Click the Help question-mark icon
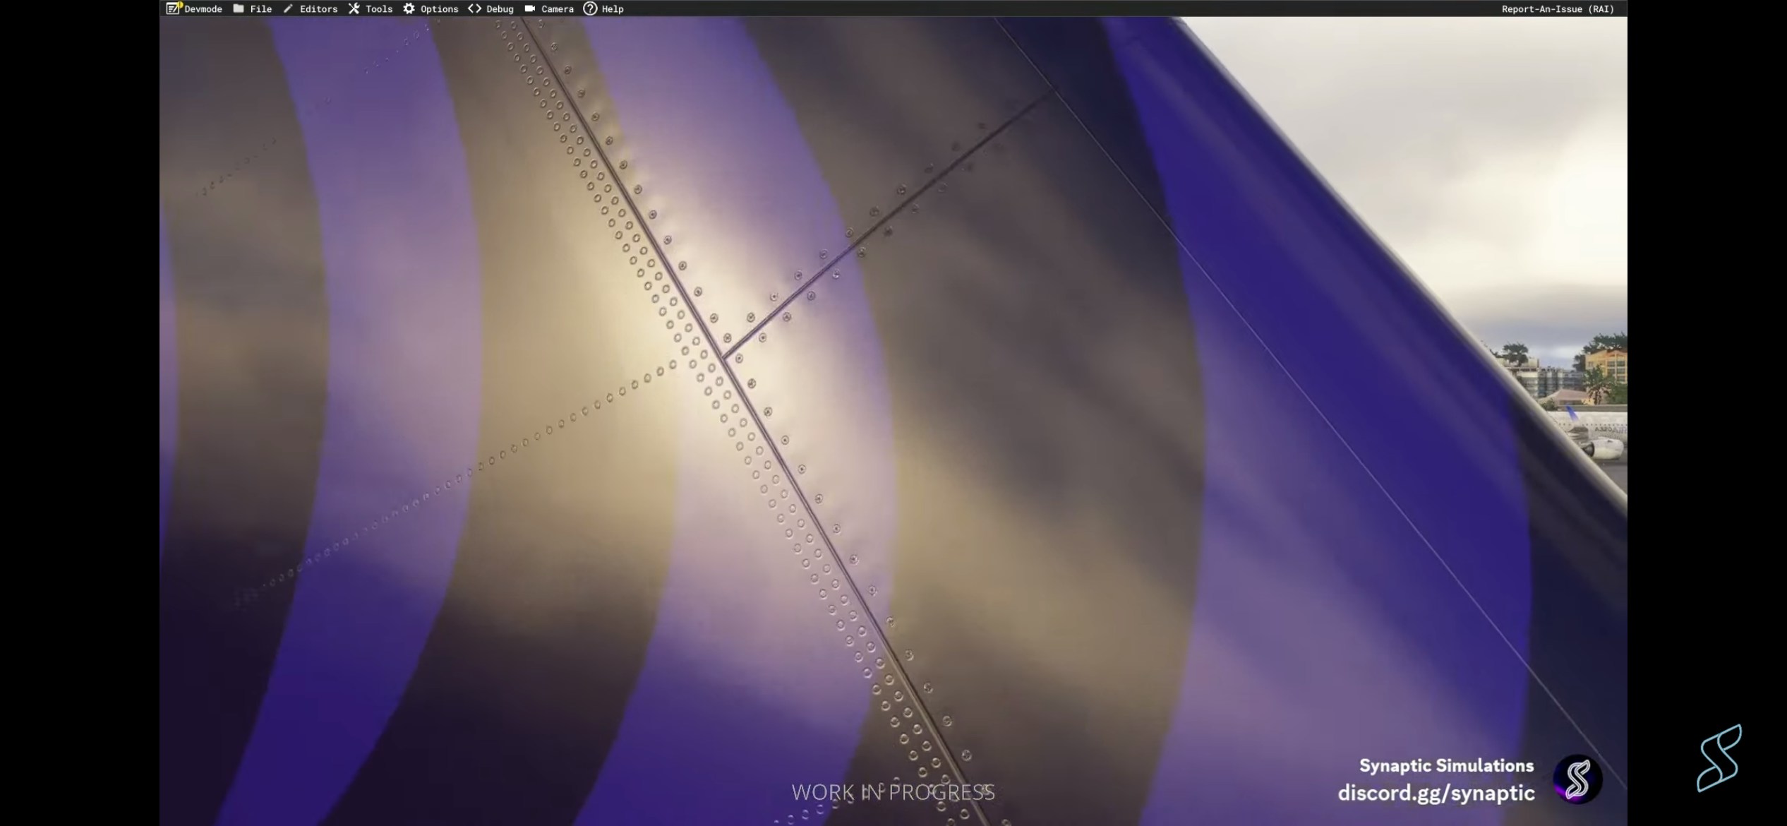 click(590, 8)
